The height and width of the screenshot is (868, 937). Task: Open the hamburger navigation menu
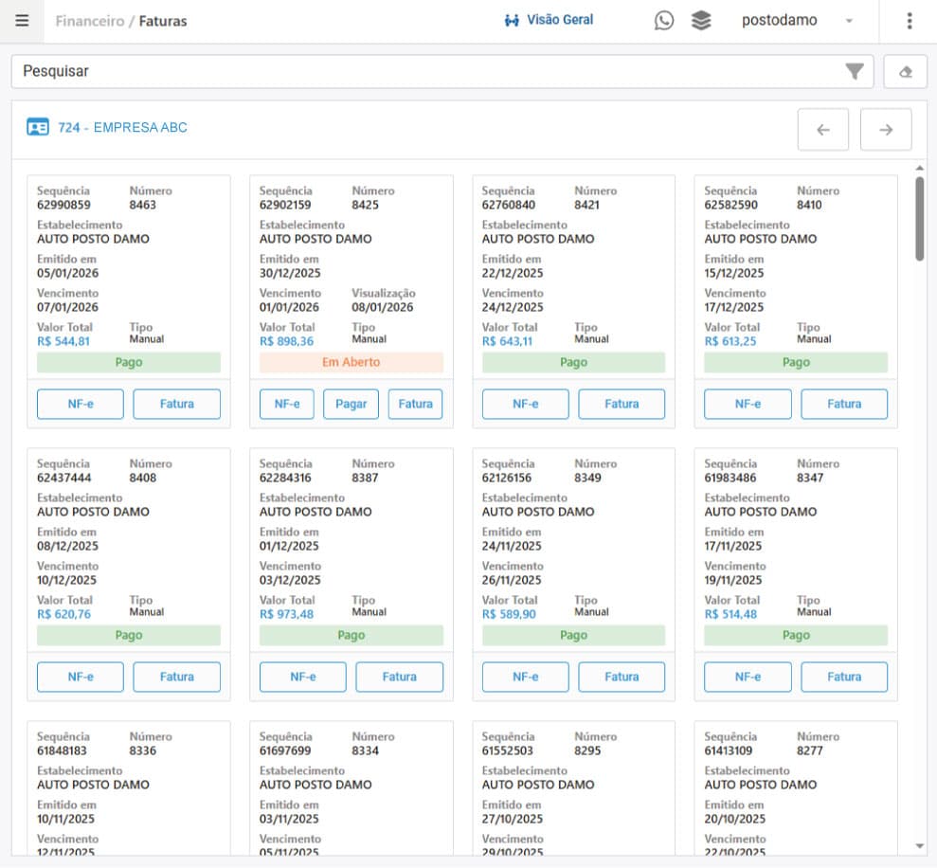tap(22, 20)
